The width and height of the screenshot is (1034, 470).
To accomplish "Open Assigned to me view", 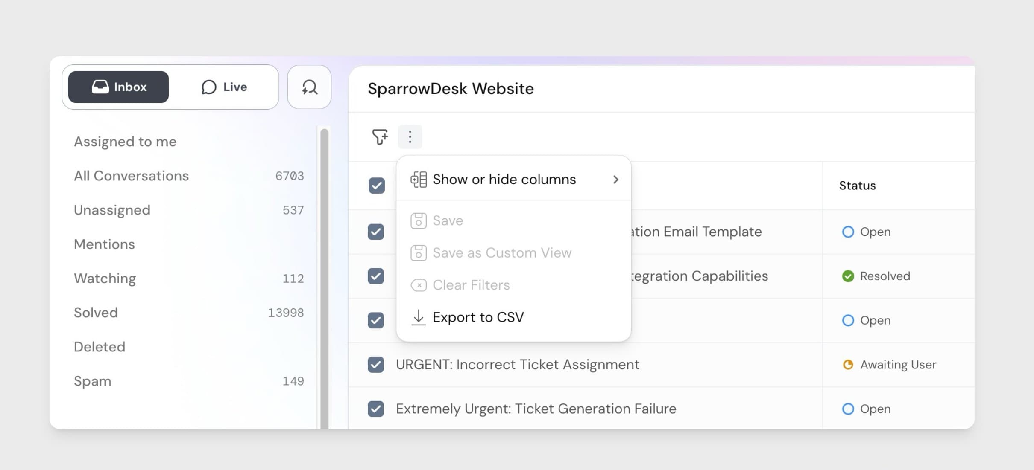I will (x=125, y=142).
